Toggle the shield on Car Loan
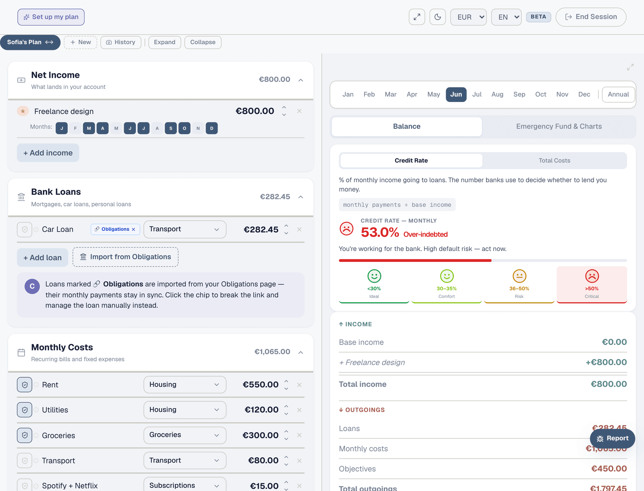This screenshot has height=491, width=644. [24, 229]
